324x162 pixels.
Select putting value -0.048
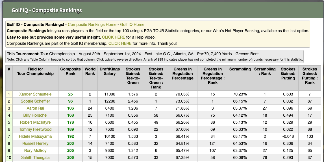coord(288,136)
